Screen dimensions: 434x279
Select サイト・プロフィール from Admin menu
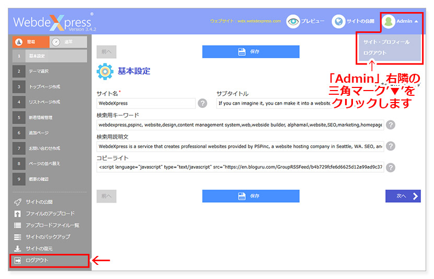click(x=386, y=42)
